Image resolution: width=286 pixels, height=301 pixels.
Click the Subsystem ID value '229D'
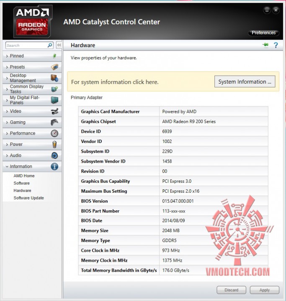point(167,151)
